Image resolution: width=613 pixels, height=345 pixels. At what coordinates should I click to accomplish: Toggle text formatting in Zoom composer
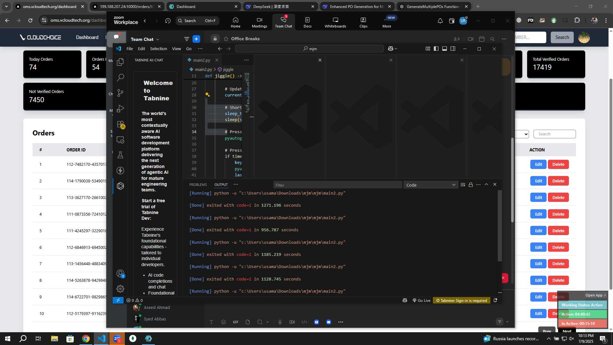pos(211,322)
